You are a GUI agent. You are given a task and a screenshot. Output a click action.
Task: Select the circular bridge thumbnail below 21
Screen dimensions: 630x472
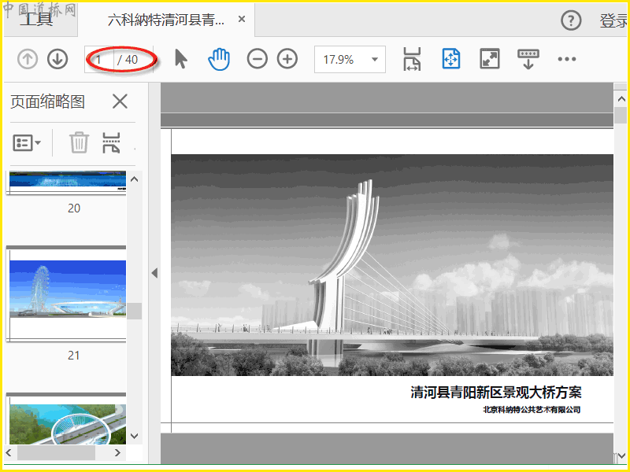pos(66,419)
